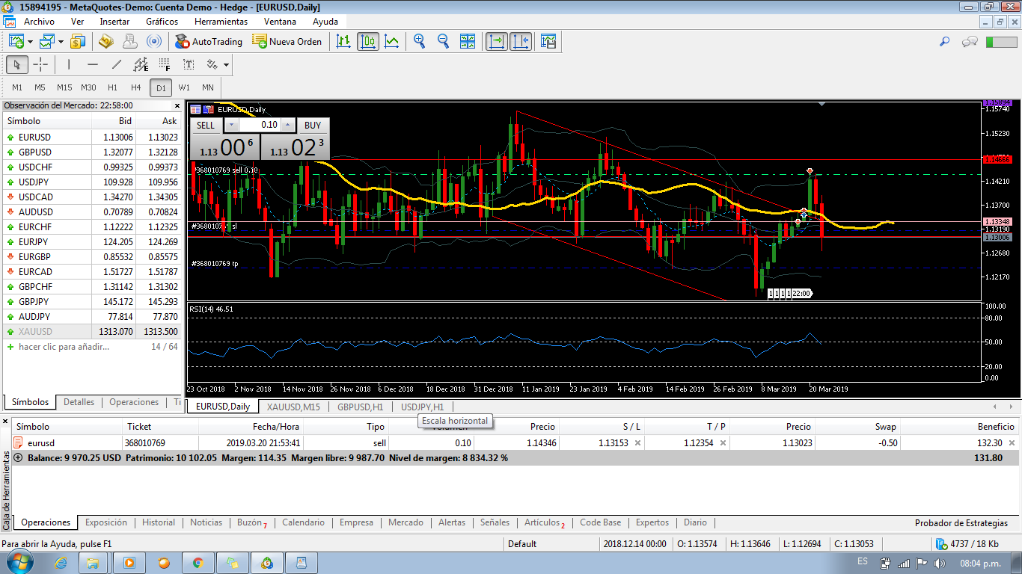Click the accounts dollar-folders icon
Screen dimensions: 1022x574
click(x=78, y=41)
